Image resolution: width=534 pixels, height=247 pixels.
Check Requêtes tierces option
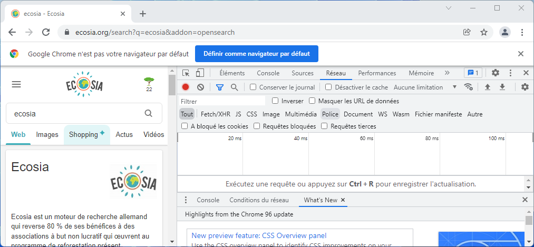(x=325, y=126)
